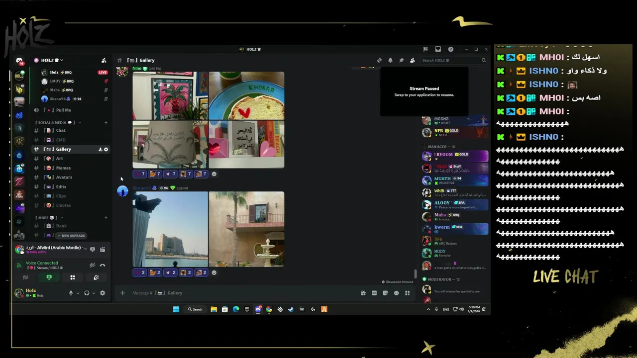Toggle heart reaction with count 7

[170, 174]
